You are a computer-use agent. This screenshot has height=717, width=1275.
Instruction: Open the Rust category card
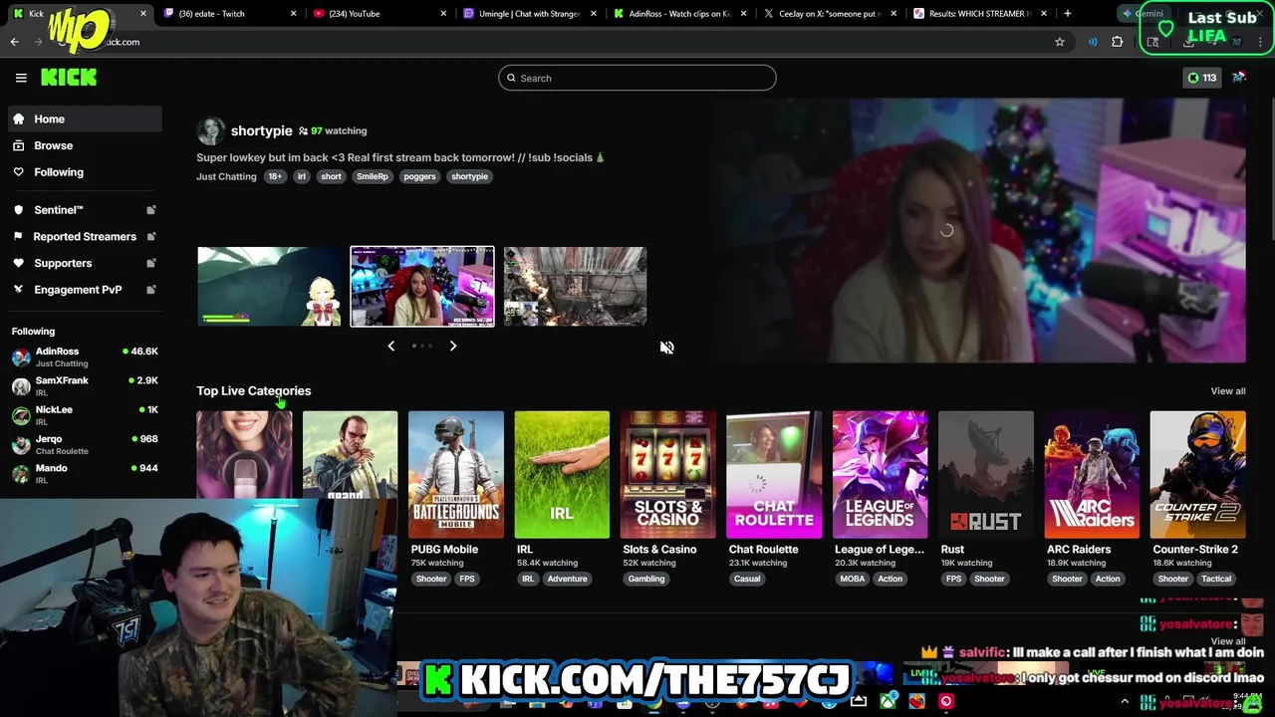(986, 475)
